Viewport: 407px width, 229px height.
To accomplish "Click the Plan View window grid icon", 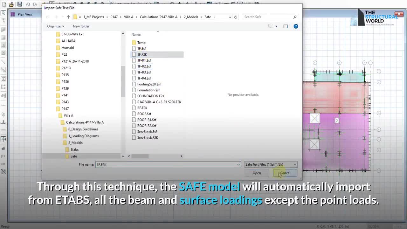I will (13, 14).
